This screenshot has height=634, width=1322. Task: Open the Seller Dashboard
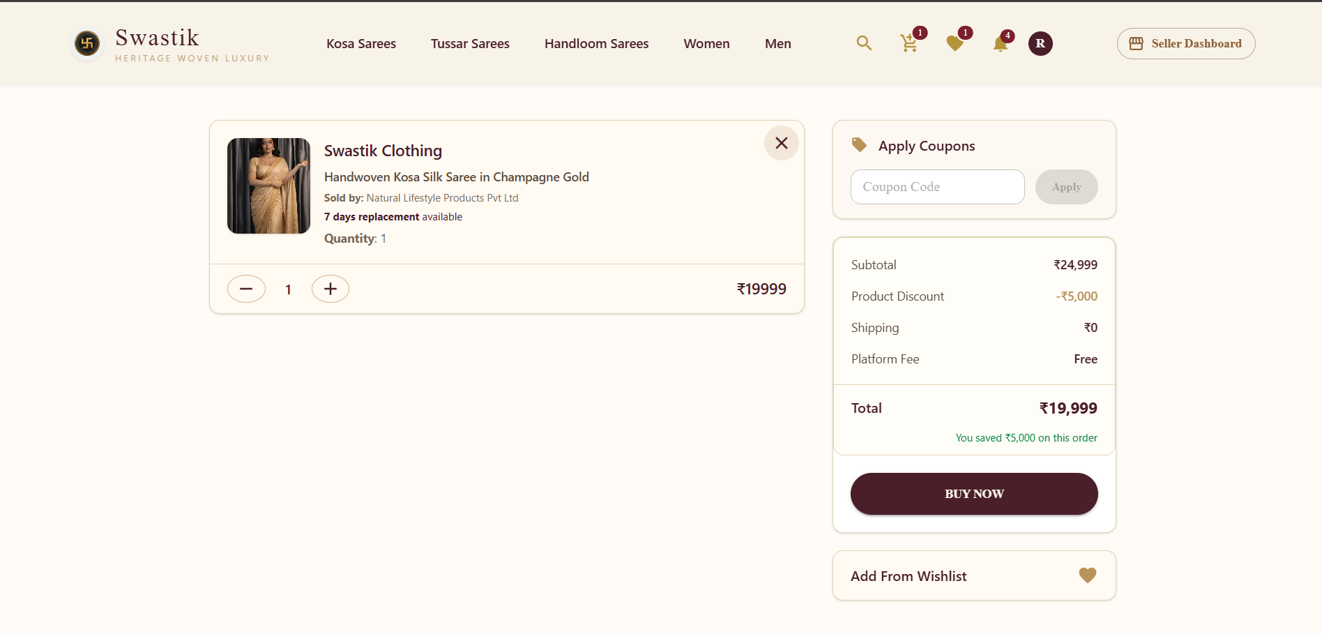[1185, 43]
